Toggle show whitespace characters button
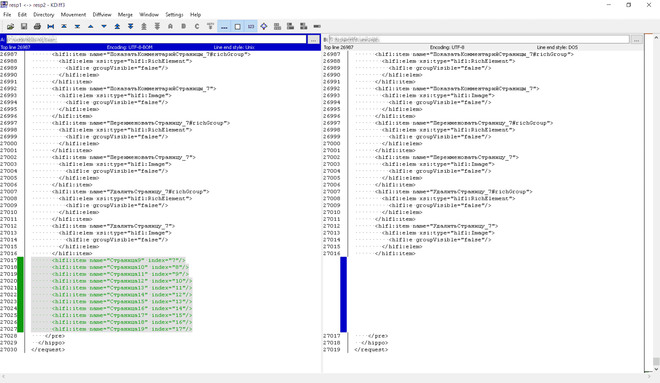The height and width of the screenshot is (383, 660). click(x=224, y=26)
